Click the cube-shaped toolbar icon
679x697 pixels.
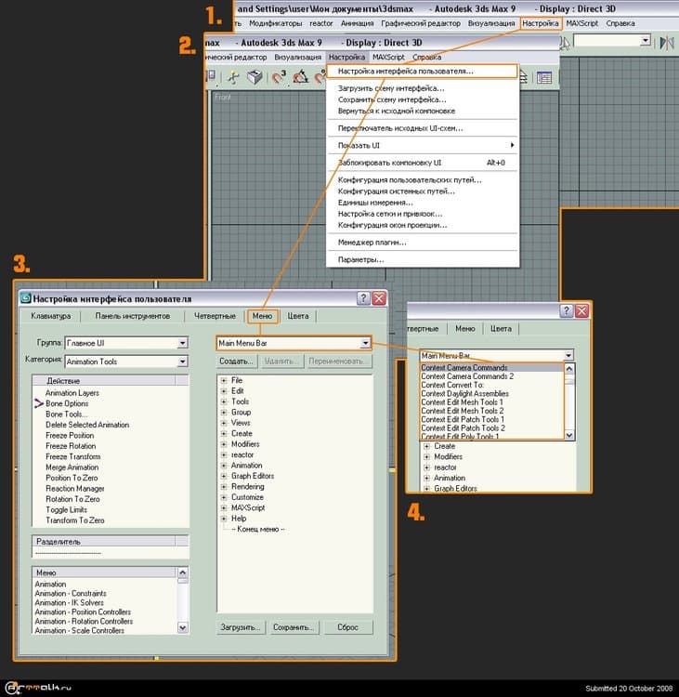point(254,77)
